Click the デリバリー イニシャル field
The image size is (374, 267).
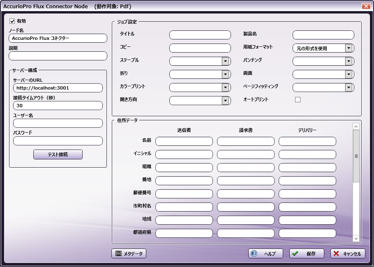point(307,154)
